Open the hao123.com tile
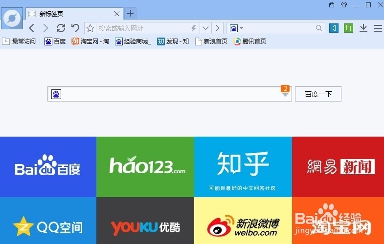The image size is (384, 244). pos(145,167)
